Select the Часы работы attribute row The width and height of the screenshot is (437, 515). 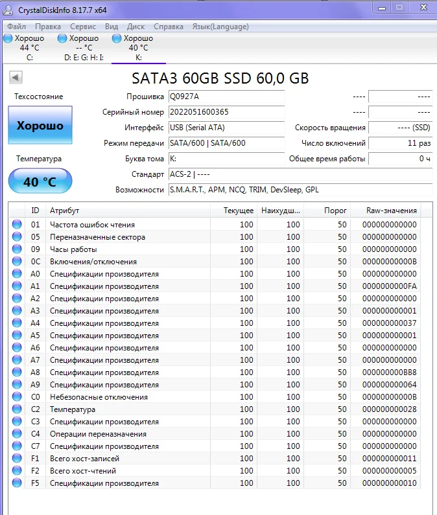coord(215,249)
